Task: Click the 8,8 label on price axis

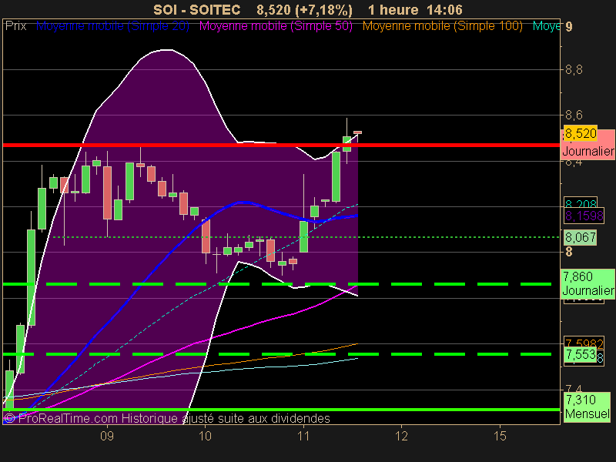Action: click(574, 70)
